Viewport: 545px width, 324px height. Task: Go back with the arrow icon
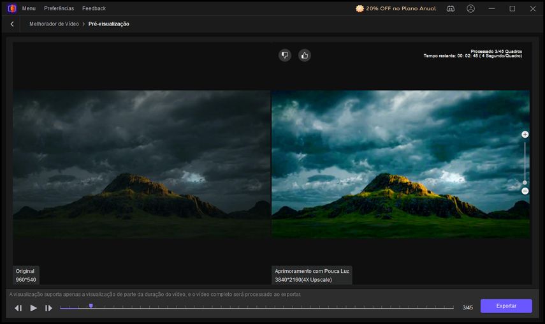point(12,24)
